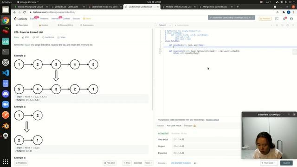The height and width of the screenshot is (167, 297).
Task: Click the Premium button
Action: (x=265, y=19)
